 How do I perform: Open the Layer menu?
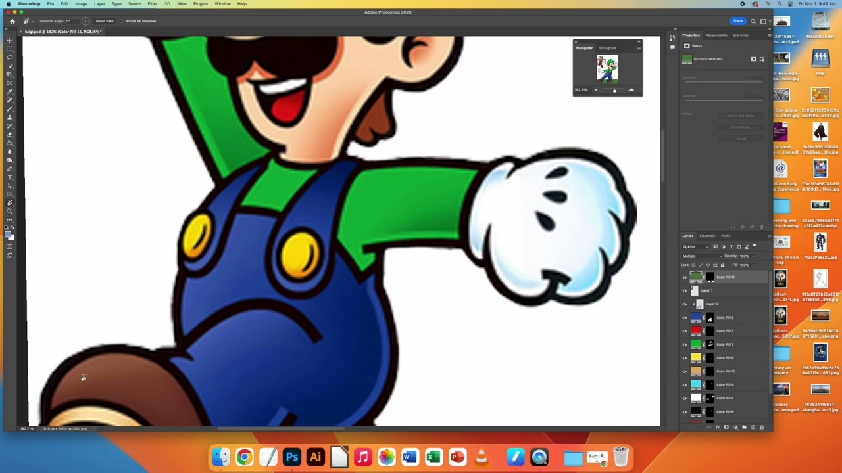[x=99, y=4]
